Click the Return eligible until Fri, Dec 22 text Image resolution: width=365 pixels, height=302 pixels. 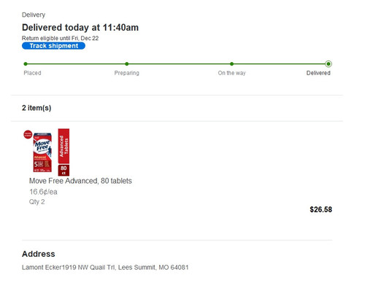click(60, 38)
